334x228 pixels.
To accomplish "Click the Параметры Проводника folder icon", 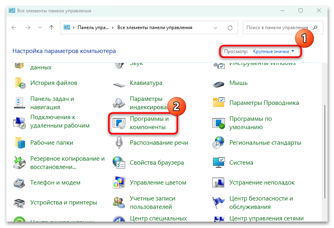I will coord(219,102).
